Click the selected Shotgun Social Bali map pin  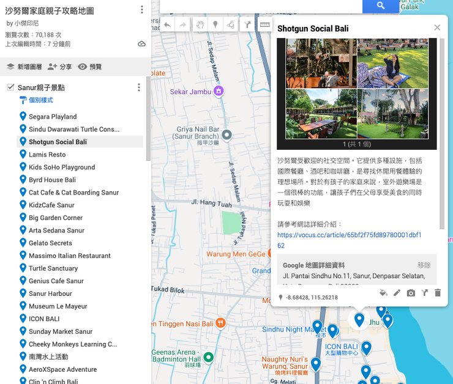[x=359, y=320]
